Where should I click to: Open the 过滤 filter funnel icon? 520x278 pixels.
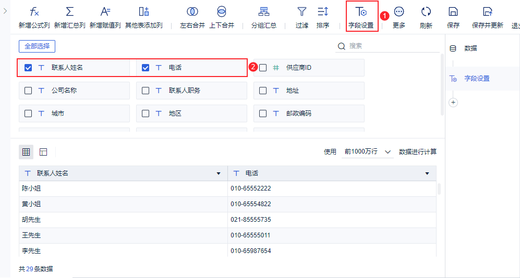click(x=302, y=12)
